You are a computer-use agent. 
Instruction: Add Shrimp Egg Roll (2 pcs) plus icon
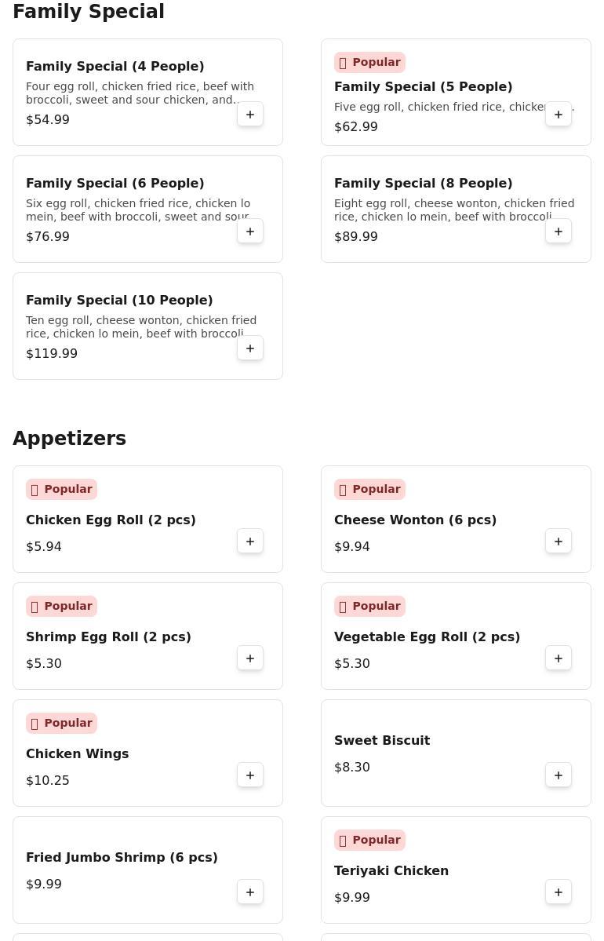(250, 658)
